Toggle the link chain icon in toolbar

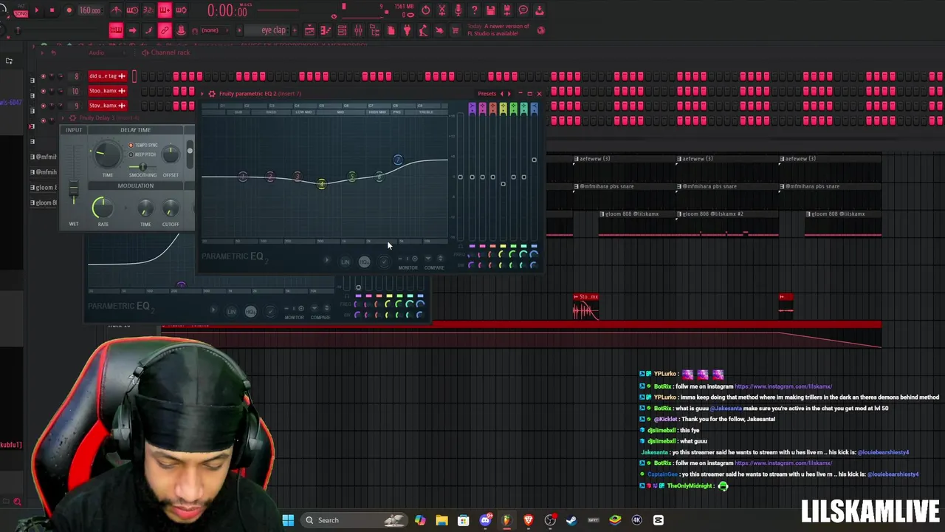click(x=165, y=30)
